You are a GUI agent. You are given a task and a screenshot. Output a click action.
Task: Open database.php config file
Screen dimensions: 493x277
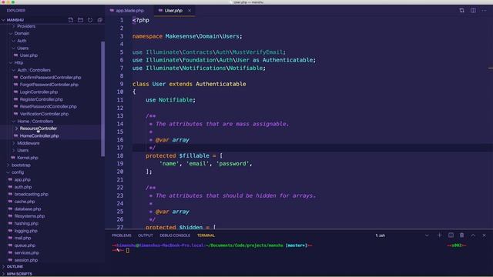click(x=28, y=209)
